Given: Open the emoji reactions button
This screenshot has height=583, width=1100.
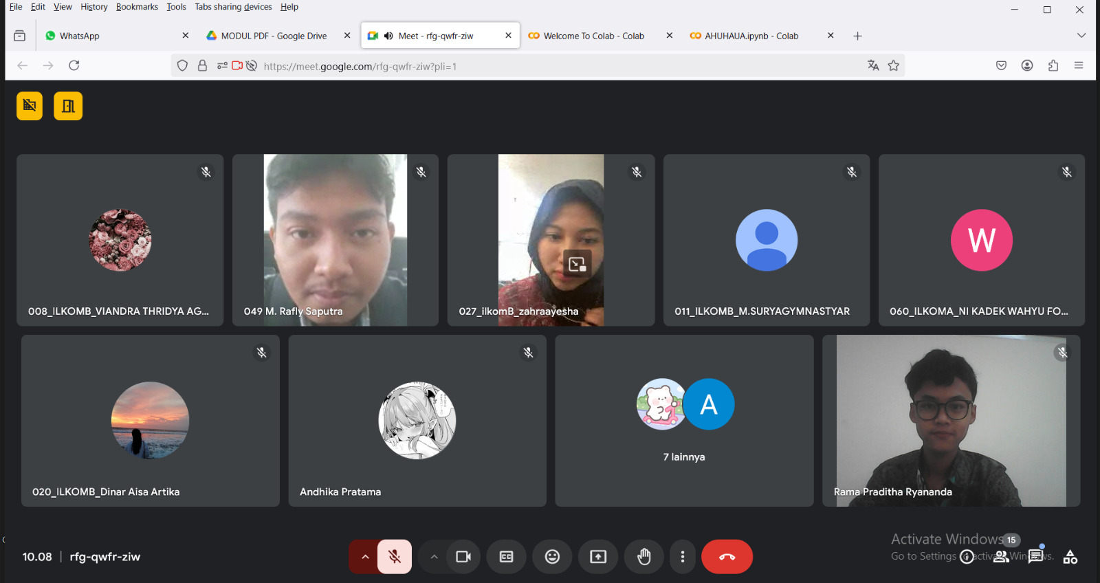Looking at the screenshot, I should [552, 557].
